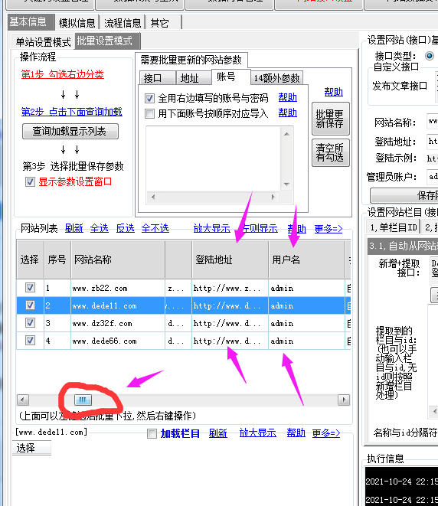
Task: Click 更多=> link next to 加载栏目
Action: tap(326, 433)
